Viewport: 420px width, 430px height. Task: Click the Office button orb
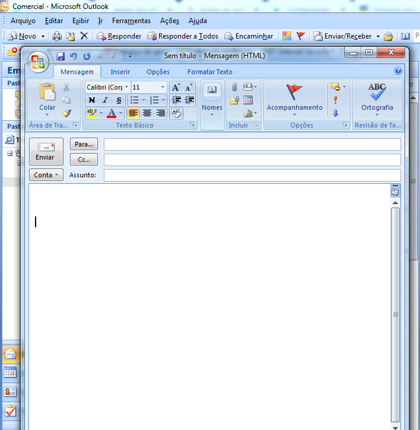point(38,62)
